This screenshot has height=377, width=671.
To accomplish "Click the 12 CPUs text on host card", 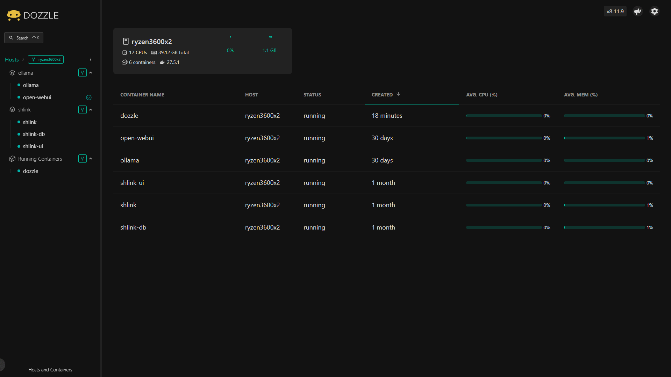I will point(138,52).
